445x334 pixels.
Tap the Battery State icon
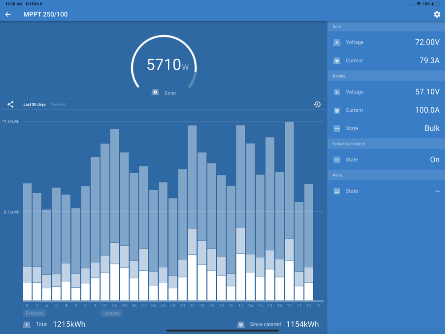click(336, 128)
